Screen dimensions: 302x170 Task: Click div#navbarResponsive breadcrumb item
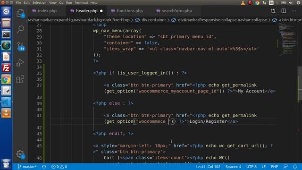(x=222, y=20)
